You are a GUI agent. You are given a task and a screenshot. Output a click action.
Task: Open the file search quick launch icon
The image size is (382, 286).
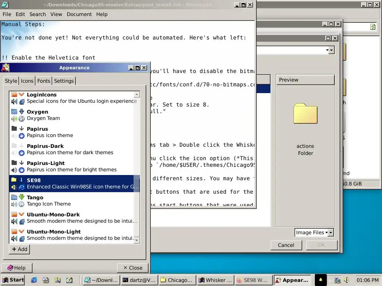tap(57, 280)
